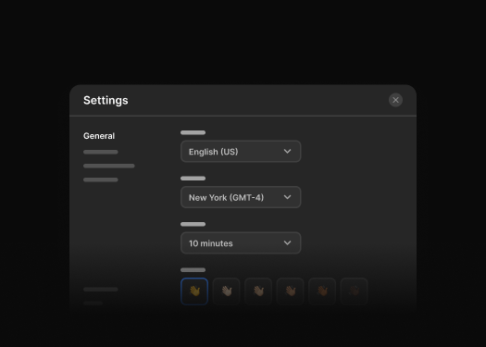Select the light skin tone waving hand
486x347 pixels.
pos(226,291)
